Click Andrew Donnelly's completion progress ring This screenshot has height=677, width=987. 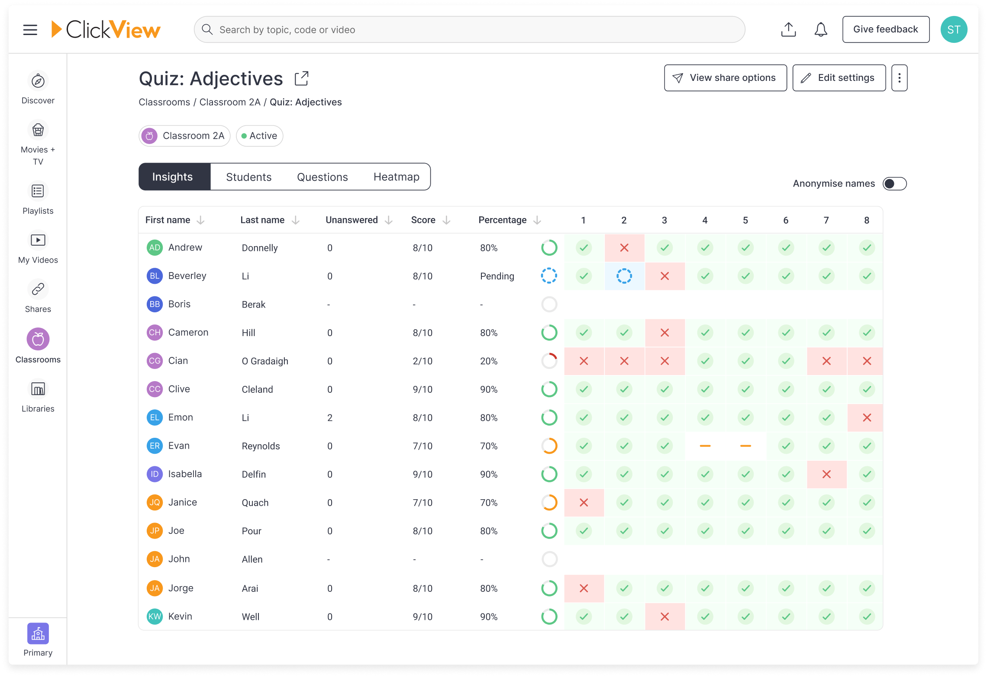point(549,247)
